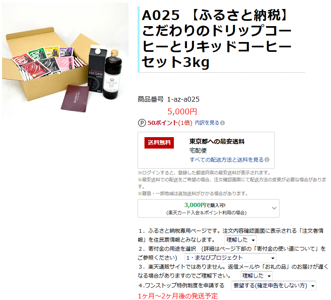This screenshot has height=300, width=331.
Task: Click the red 送料無料 badge
Action: 159,143
